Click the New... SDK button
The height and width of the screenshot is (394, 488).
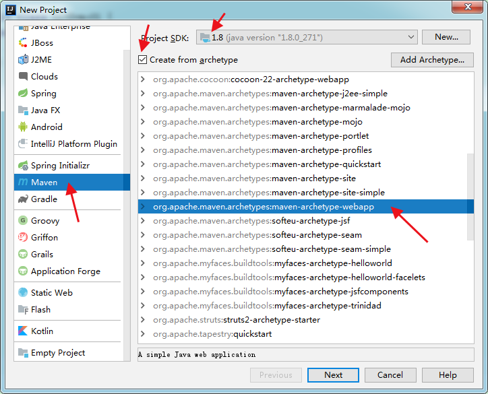click(446, 37)
